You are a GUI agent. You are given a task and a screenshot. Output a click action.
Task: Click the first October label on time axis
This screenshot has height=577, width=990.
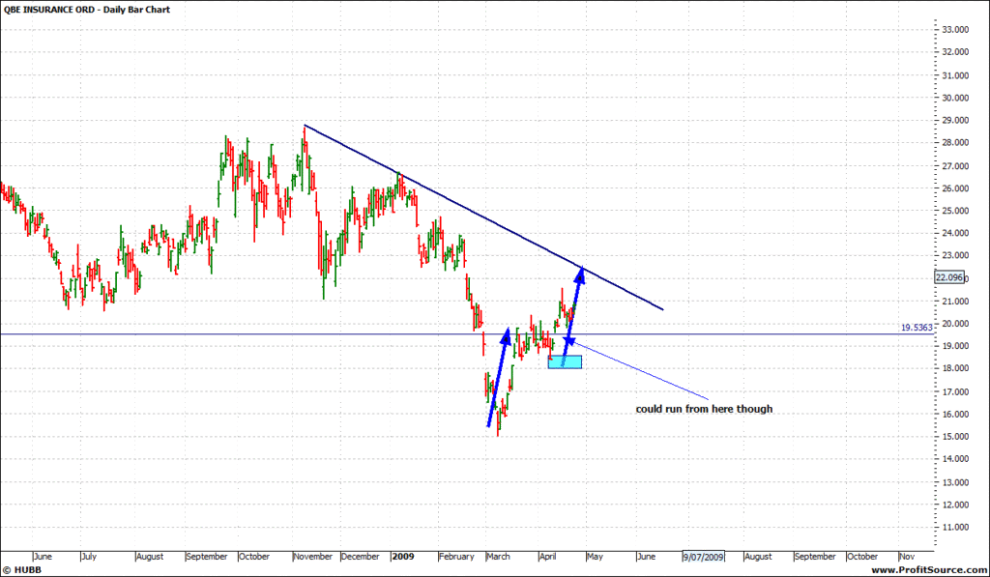[x=254, y=557]
